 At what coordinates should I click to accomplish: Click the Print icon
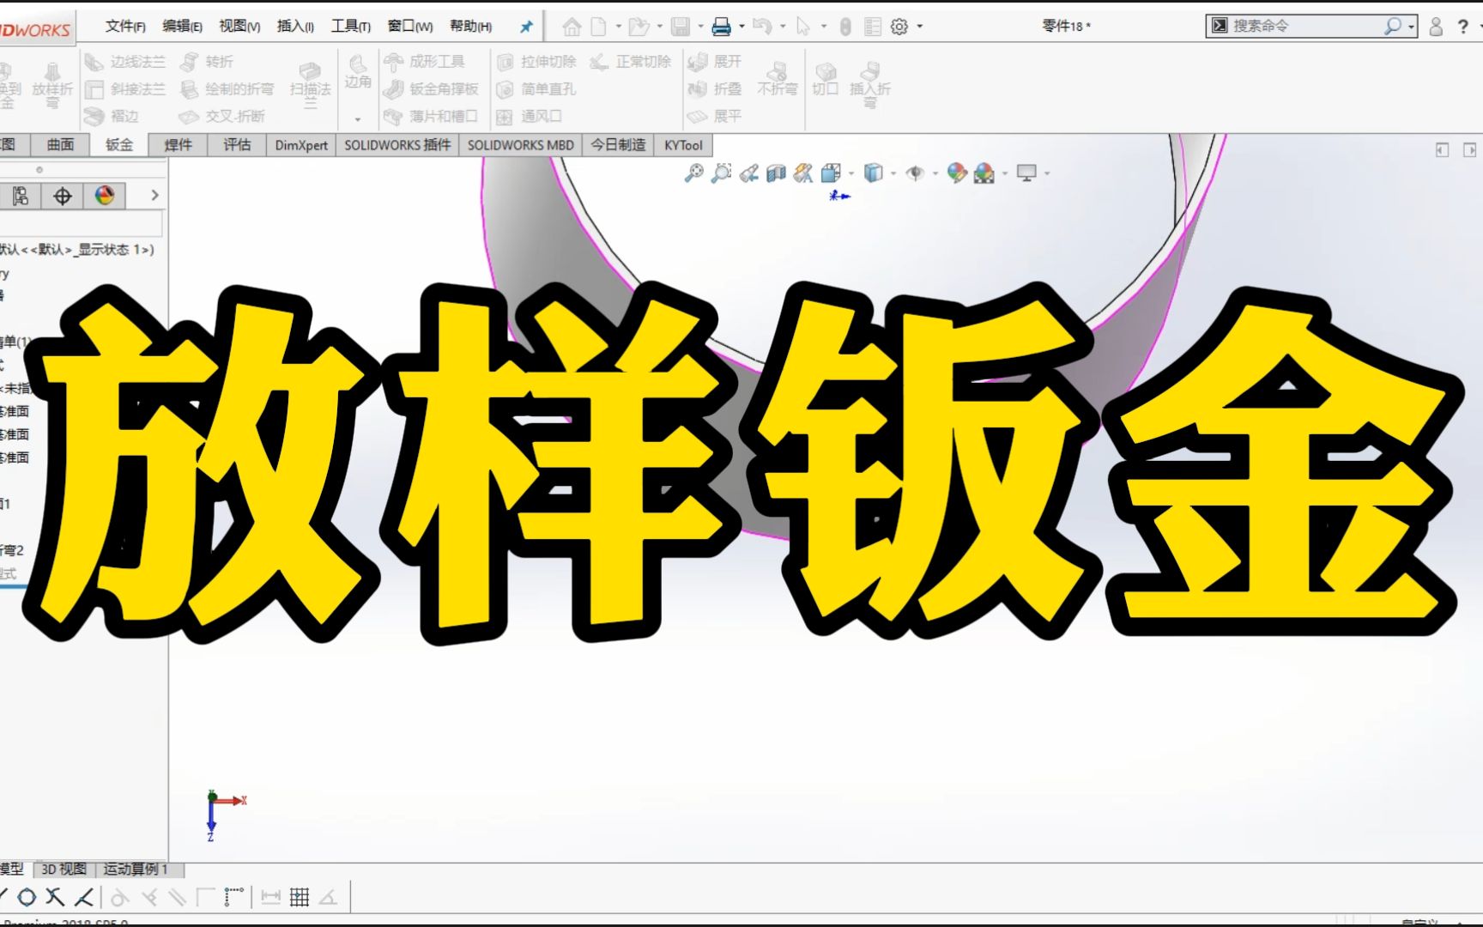click(722, 27)
